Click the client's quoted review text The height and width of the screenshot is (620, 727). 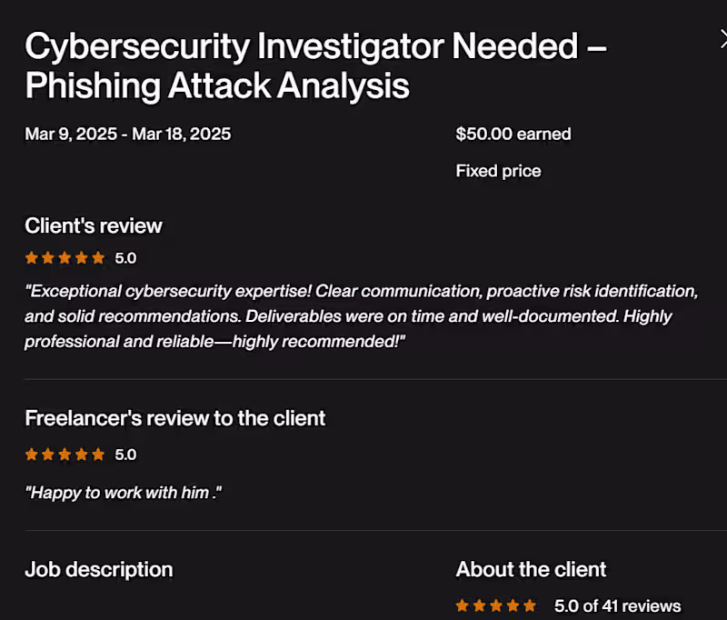pos(362,315)
